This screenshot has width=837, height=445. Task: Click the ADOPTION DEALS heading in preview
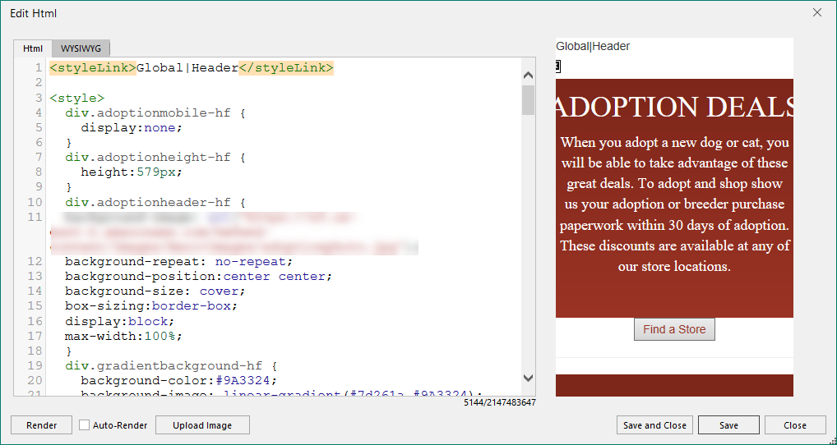click(x=674, y=107)
